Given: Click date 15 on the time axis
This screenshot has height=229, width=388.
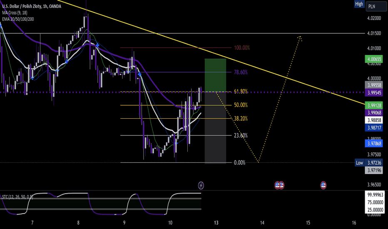Looking at the screenshot, I should [308, 223].
